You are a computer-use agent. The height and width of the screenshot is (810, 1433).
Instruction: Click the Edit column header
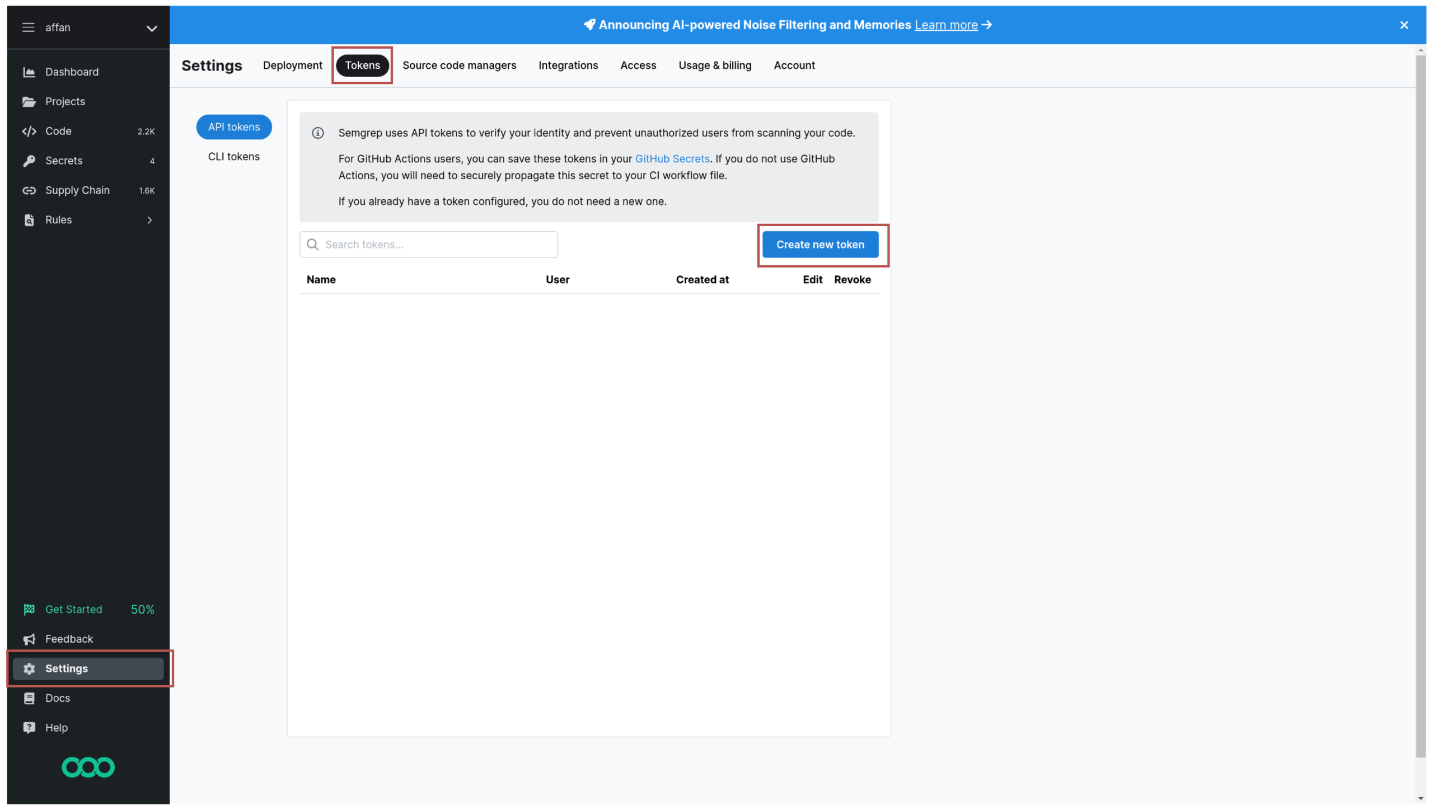(812, 280)
